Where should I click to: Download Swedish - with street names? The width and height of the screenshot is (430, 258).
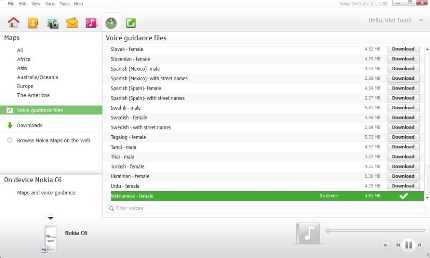(404, 127)
